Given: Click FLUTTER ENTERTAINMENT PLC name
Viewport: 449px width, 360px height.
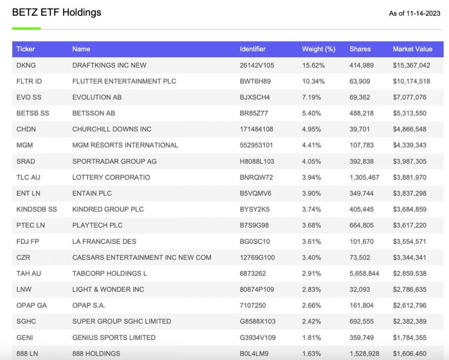Looking at the screenshot, I should point(124,82).
